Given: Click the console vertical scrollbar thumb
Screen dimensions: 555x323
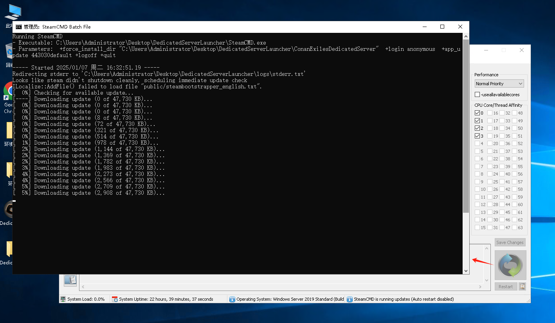Looking at the screenshot, I should (466, 126).
